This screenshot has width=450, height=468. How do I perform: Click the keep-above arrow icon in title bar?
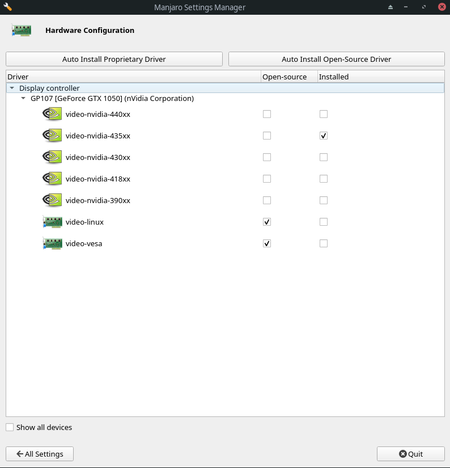390,7
